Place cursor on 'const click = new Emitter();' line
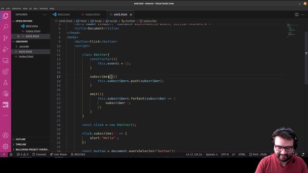Image resolution: width=308 pixels, height=173 pixels. (x=109, y=125)
